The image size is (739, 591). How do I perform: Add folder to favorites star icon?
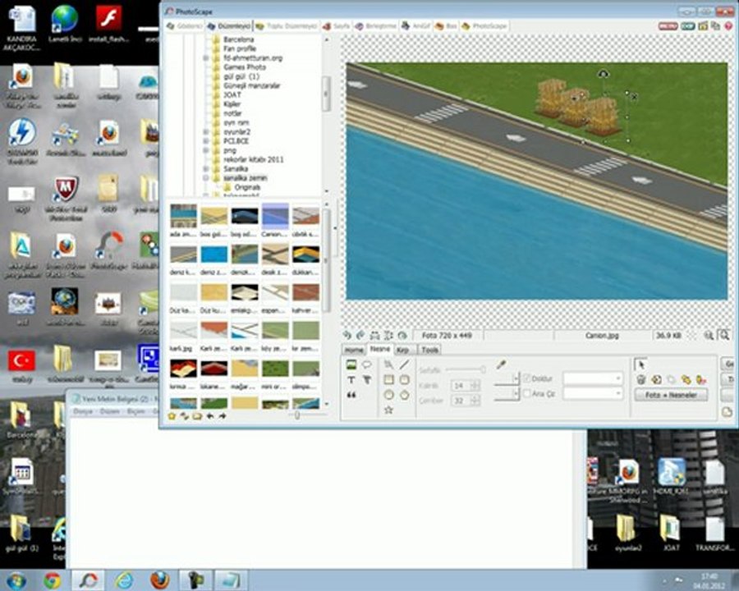point(172,416)
